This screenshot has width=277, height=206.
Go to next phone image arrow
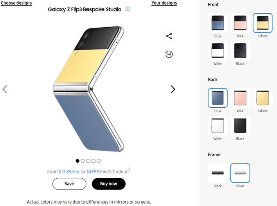[173, 89]
